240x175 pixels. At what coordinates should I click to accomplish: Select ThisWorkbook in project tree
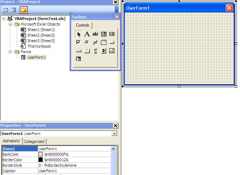pos(39,46)
